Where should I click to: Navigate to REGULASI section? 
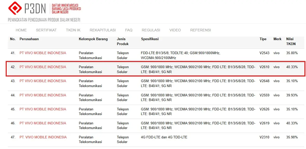(x=151, y=30)
